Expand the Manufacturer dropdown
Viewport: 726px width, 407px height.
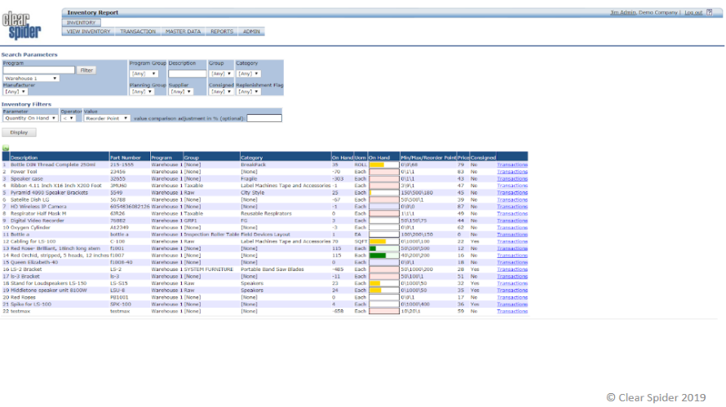pos(15,92)
